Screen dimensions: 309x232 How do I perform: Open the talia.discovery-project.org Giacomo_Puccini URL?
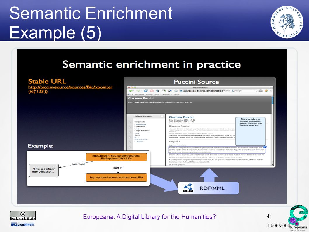160,102
